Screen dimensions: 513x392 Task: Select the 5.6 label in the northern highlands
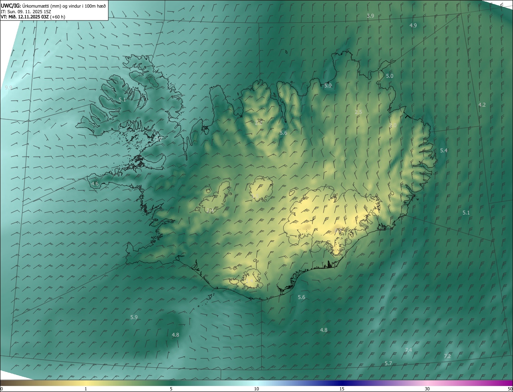pyautogui.click(x=283, y=133)
